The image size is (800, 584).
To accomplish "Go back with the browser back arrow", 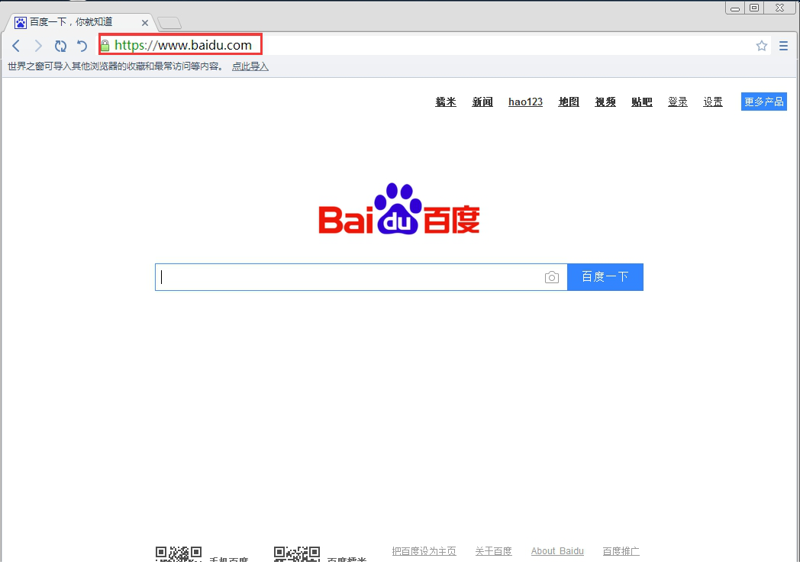I will (x=16, y=46).
